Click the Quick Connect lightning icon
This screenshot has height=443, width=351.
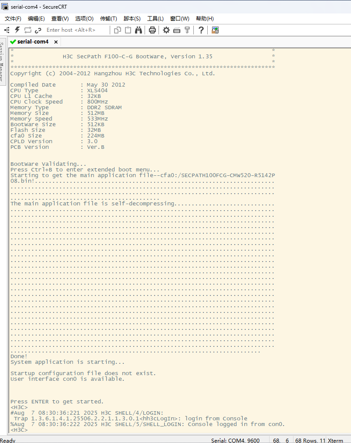coord(17,30)
